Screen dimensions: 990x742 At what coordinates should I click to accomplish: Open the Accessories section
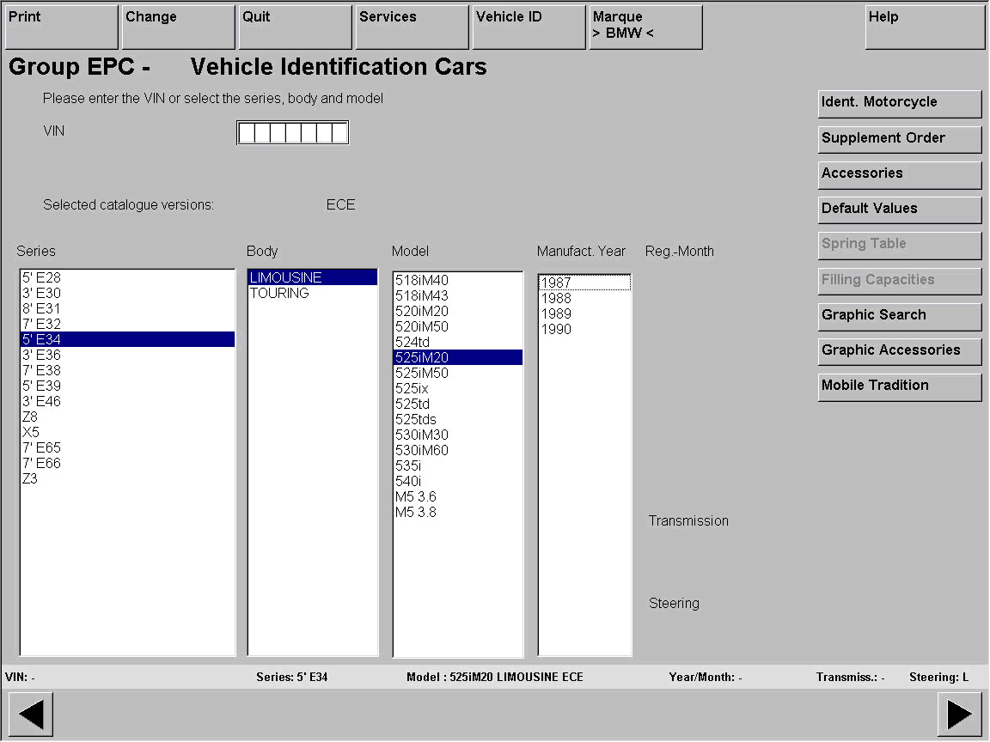click(x=899, y=174)
